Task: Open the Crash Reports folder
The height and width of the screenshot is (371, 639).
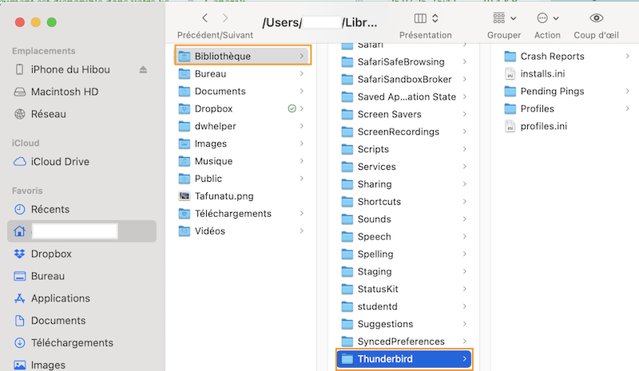Action: [x=552, y=56]
